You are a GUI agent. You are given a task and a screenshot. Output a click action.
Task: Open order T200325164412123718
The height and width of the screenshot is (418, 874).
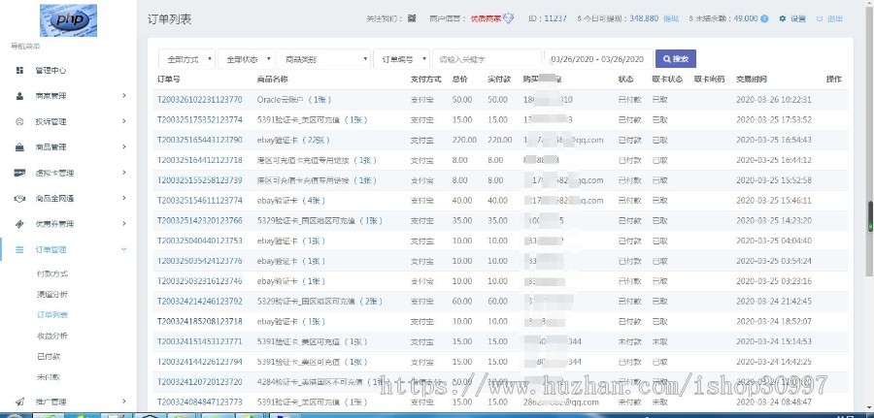click(199, 160)
